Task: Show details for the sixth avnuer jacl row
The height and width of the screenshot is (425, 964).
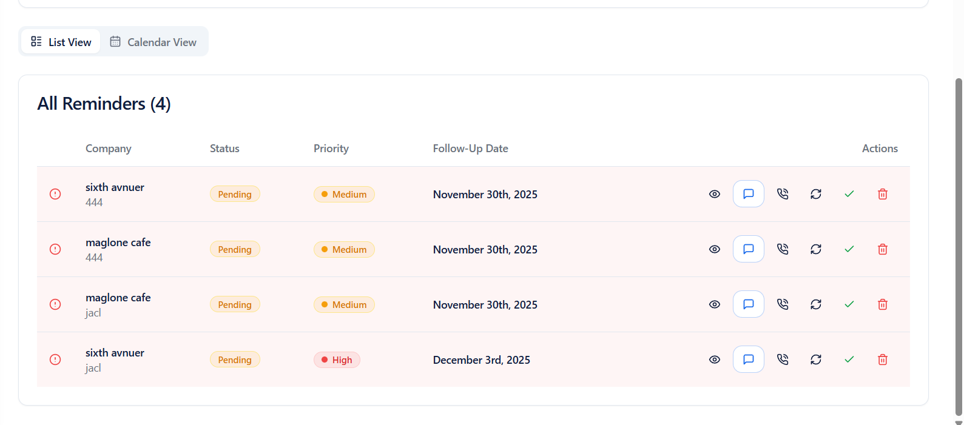Action: [x=714, y=359]
